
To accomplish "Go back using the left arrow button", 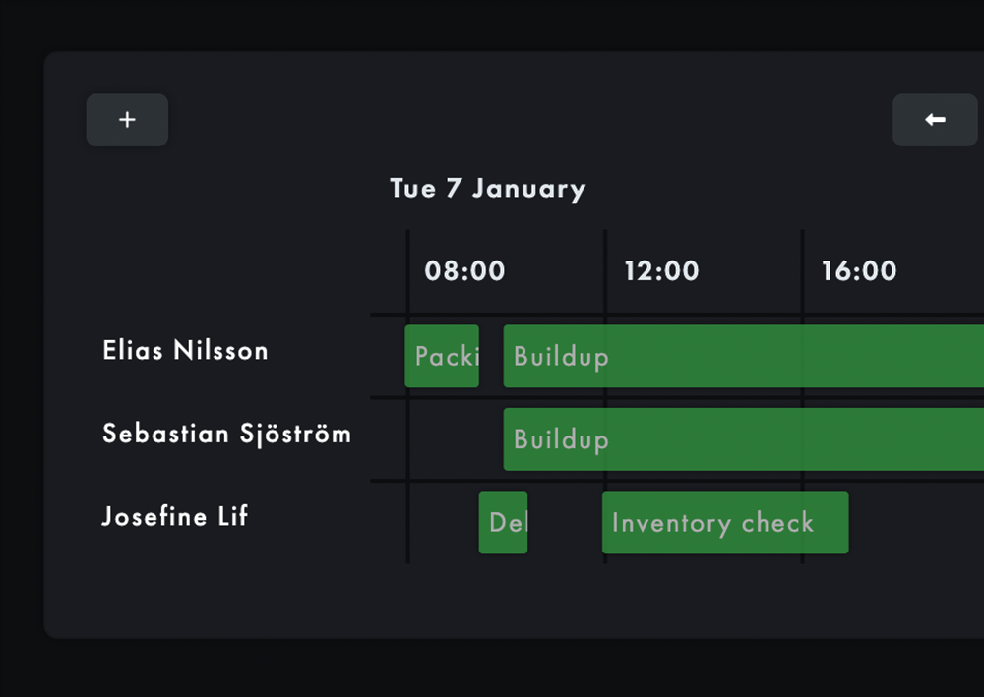I will pyautogui.click(x=935, y=120).
